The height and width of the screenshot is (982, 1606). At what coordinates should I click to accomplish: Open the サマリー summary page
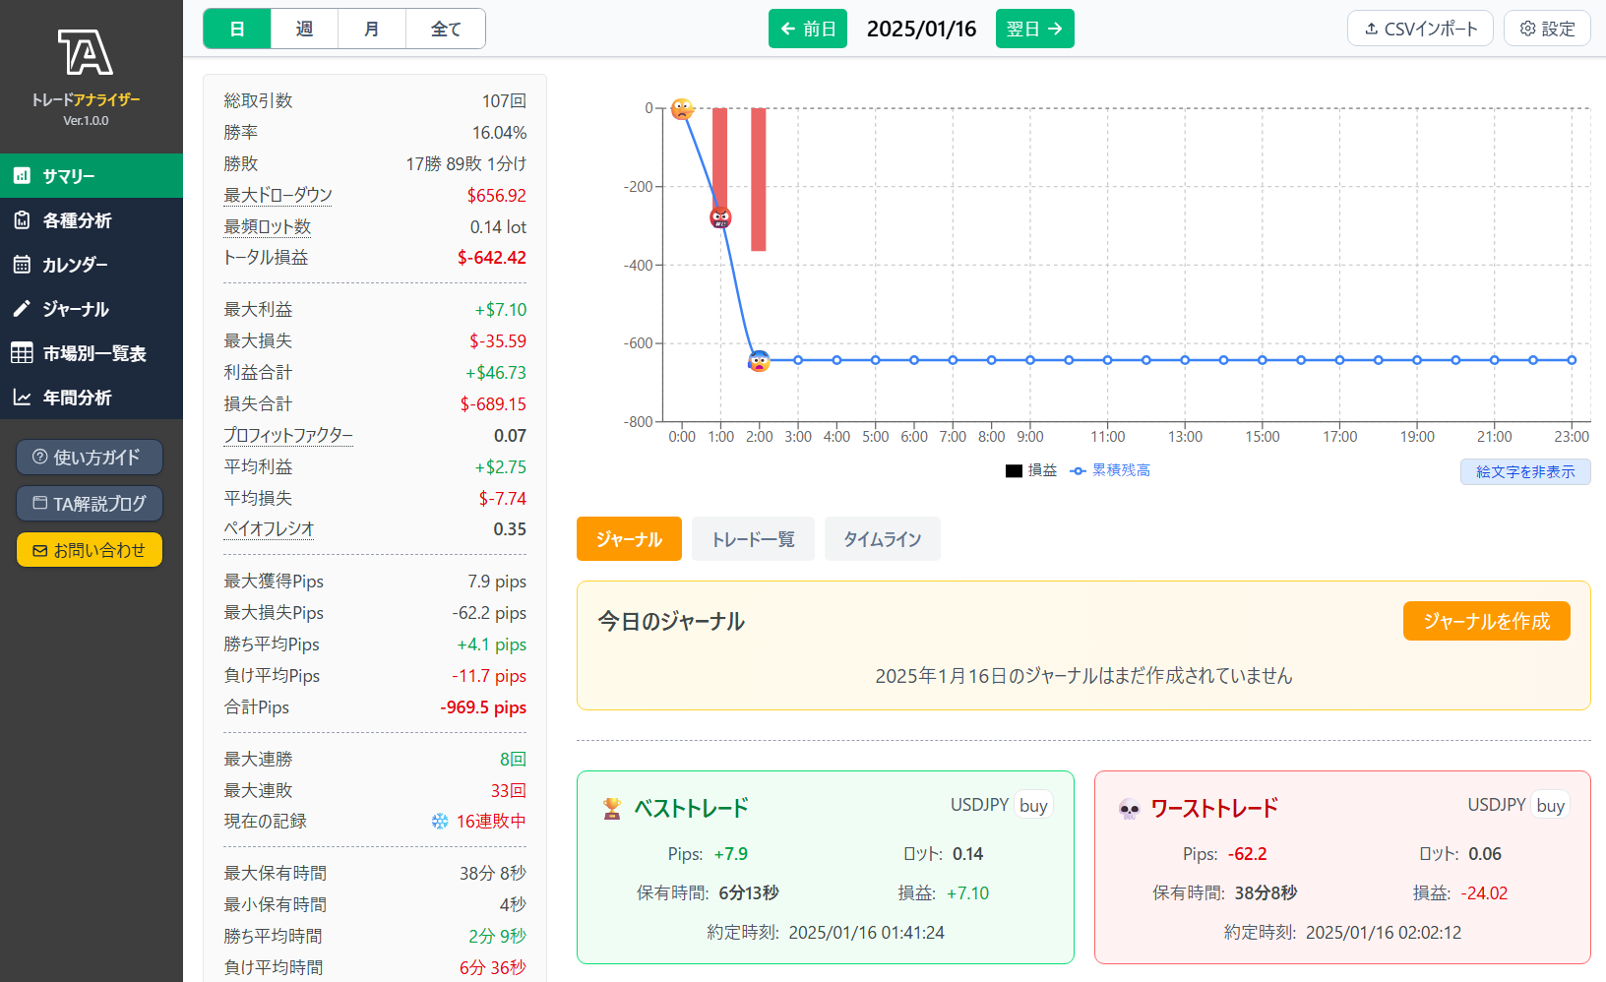(91, 176)
